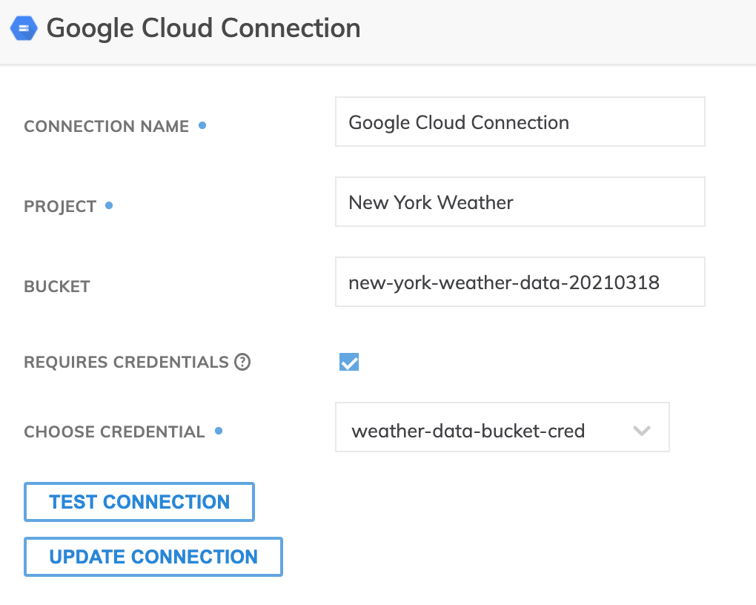Click the Update Connection button

pyautogui.click(x=153, y=557)
